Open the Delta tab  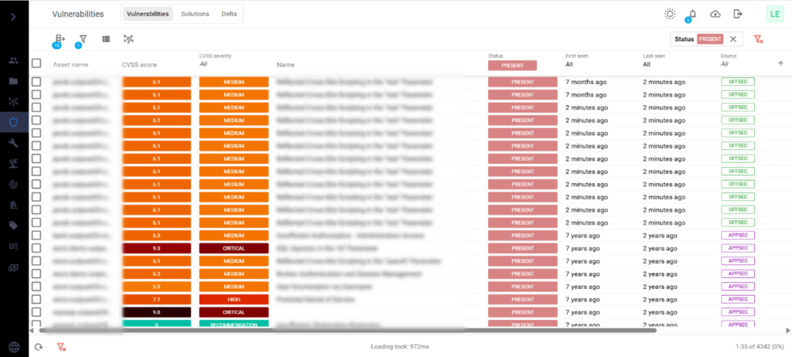229,14
